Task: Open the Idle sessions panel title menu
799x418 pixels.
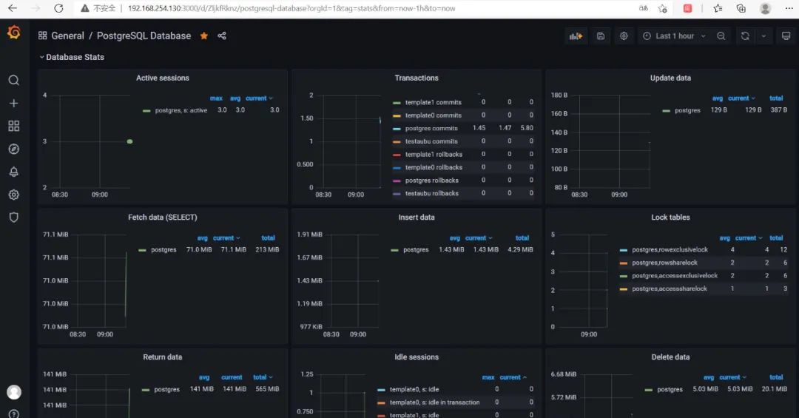Action: tap(417, 357)
